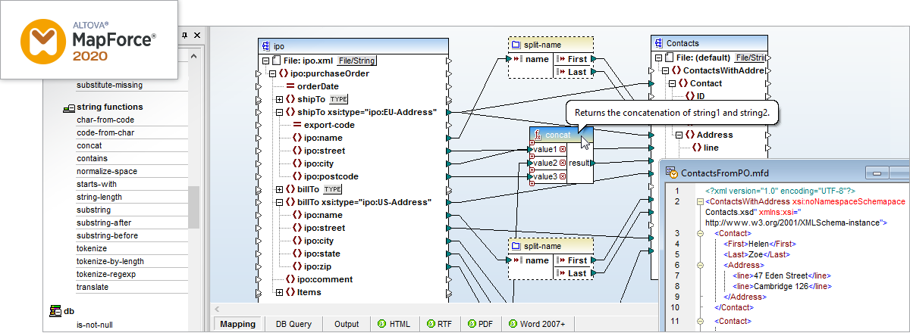Collapse the ipo:purchaseOrder node
The width and height of the screenshot is (910, 333).
click(x=272, y=73)
